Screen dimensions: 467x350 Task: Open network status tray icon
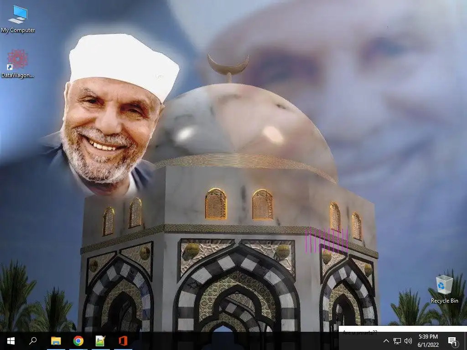(x=397, y=341)
